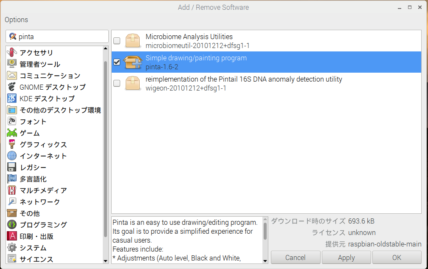
Task: Click the Cancel button
Action: coord(296,258)
